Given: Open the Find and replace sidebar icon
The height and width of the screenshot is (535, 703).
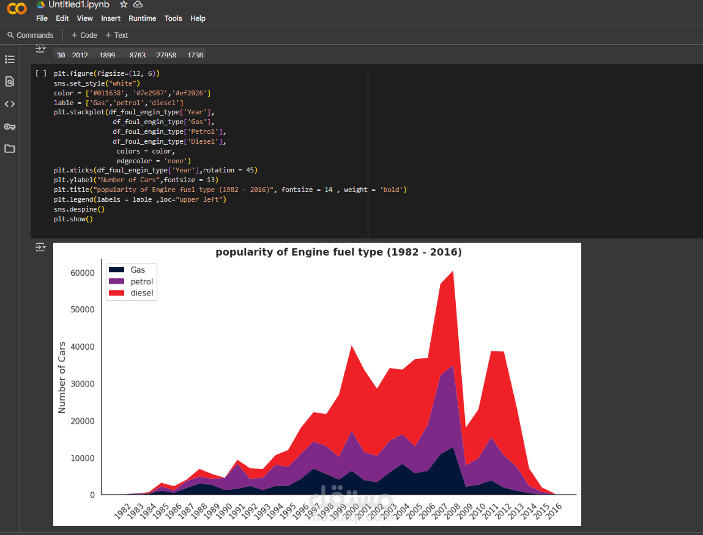Looking at the screenshot, I should 10,81.
